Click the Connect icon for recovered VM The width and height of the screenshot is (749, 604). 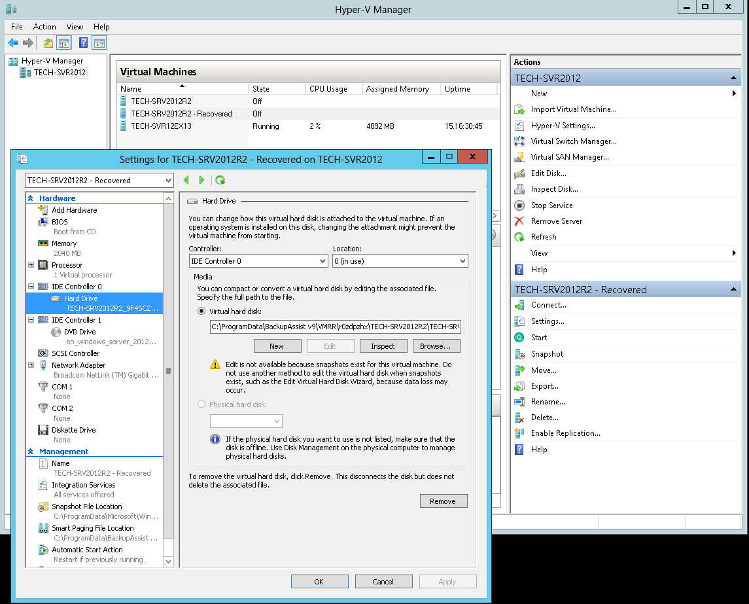click(x=519, y=305)
